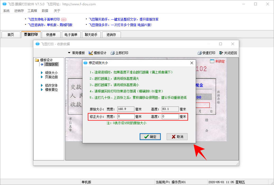
Task: Switch to the 电子面单 tab
Action: click(71, 35)
